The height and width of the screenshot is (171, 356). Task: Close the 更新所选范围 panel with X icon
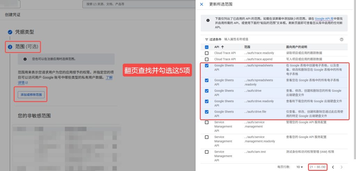202,4
